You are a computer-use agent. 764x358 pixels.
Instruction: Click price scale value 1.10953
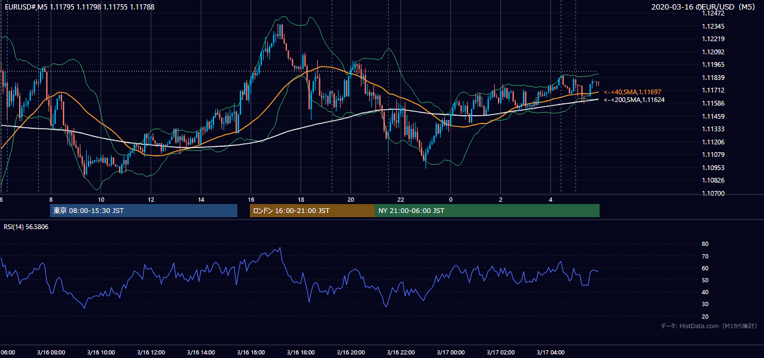coord(713,168)
